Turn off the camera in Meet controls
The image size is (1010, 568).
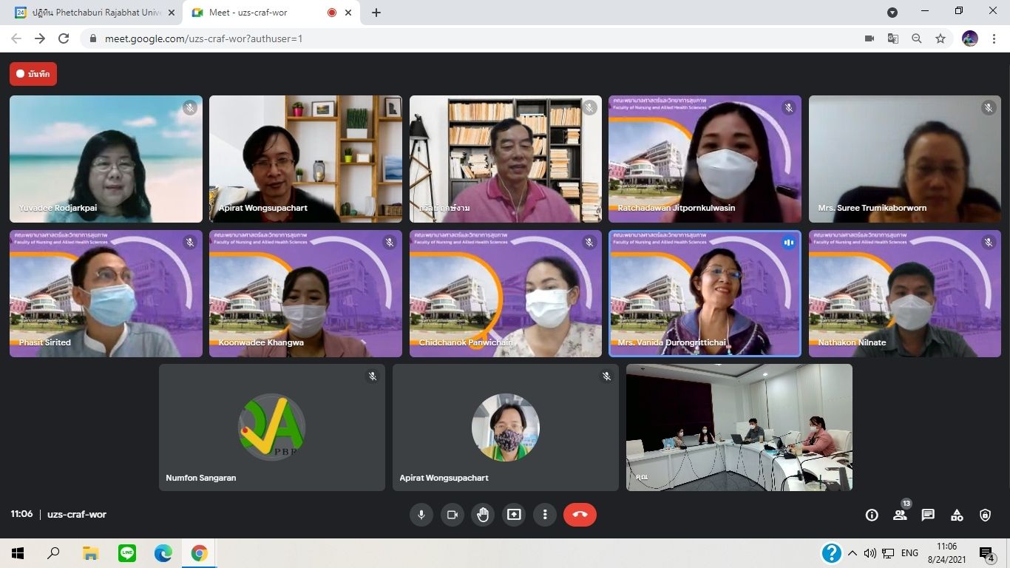(x=453, y=515)
